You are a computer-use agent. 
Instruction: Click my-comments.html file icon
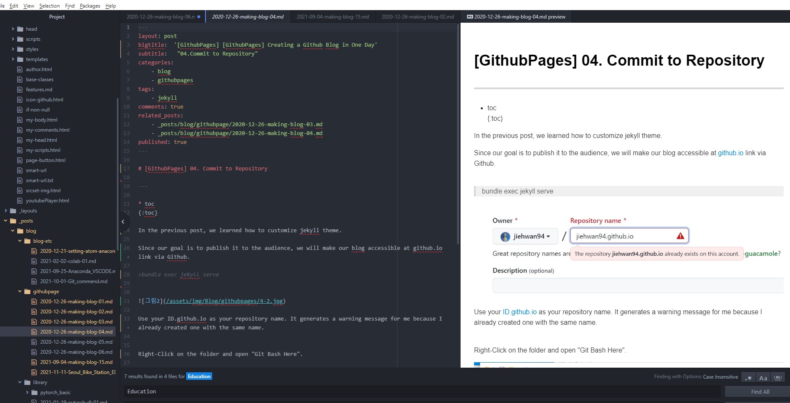pos(20,130)
